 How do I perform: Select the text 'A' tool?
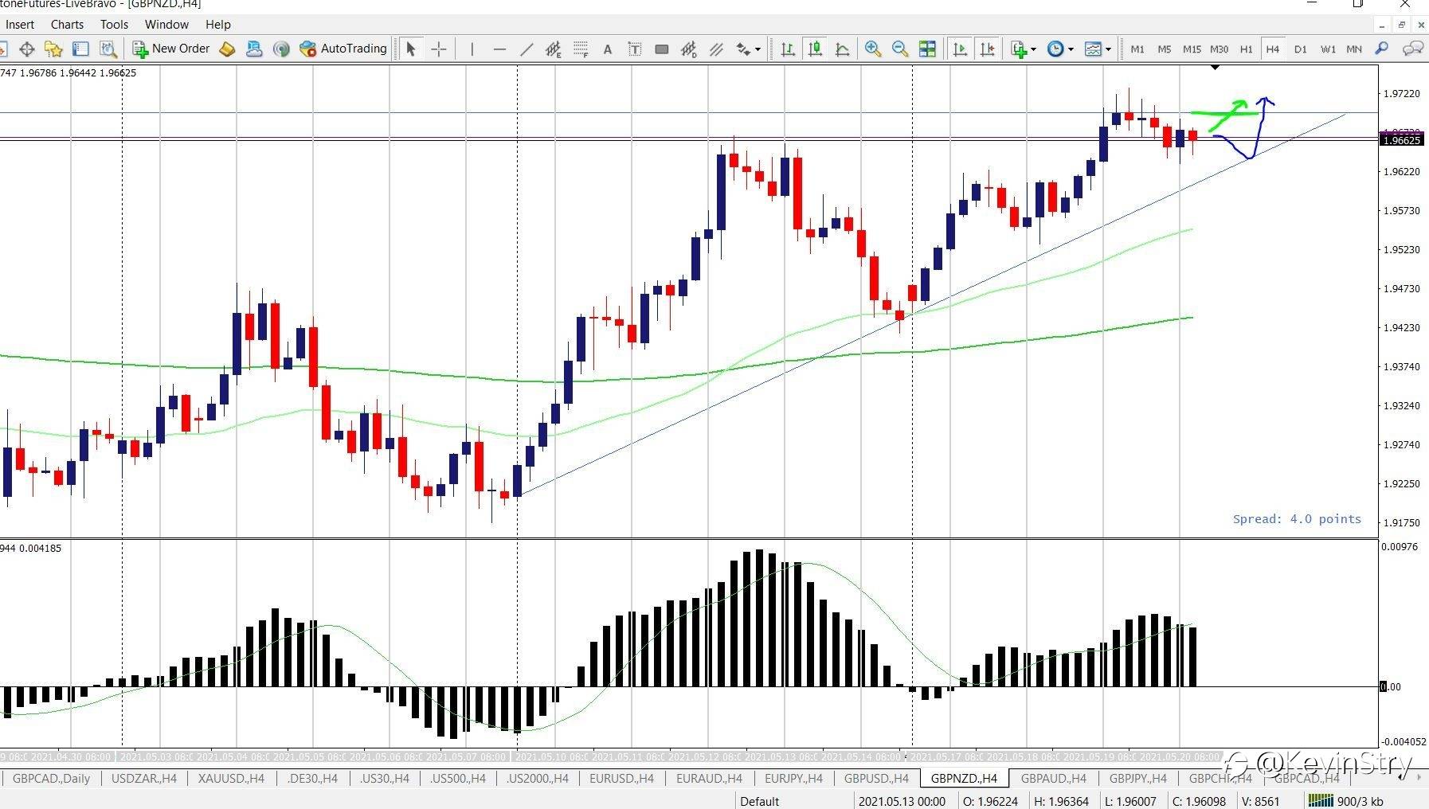click(x=608, y=49)
